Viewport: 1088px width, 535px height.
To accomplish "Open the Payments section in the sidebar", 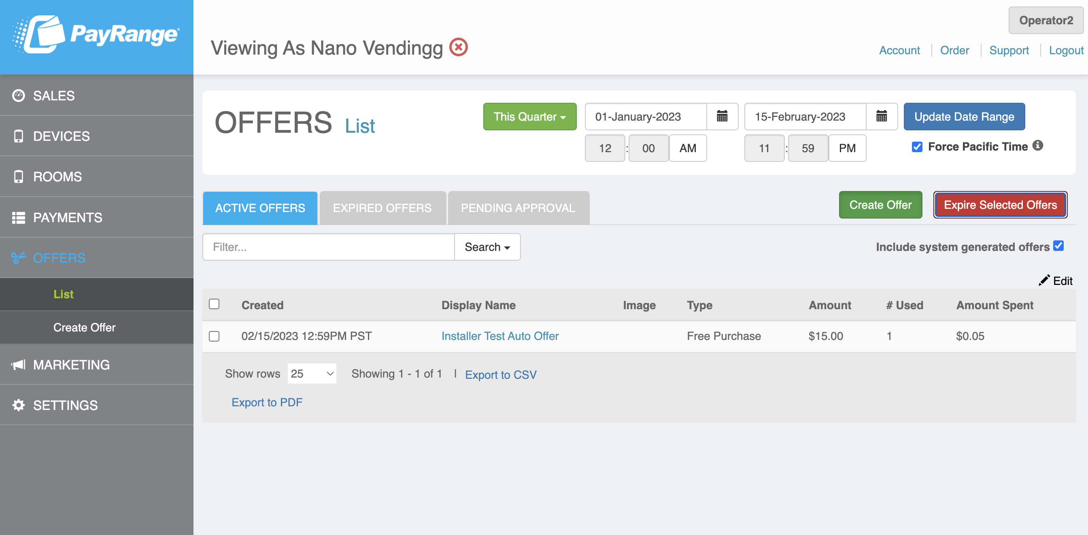I will pyautogui.click(x=97, y=217).
